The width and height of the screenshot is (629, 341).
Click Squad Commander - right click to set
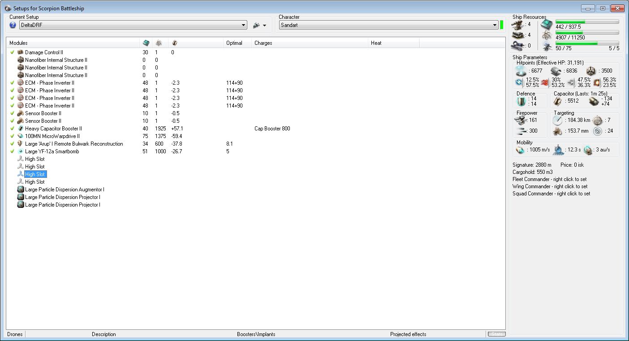[x=551, y=194]
